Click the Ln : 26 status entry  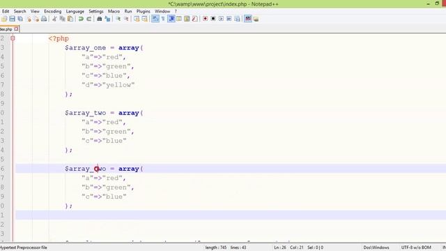tap(280, 248)
